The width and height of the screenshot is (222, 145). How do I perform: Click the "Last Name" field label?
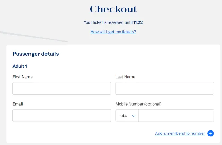(x=125, y=77)
